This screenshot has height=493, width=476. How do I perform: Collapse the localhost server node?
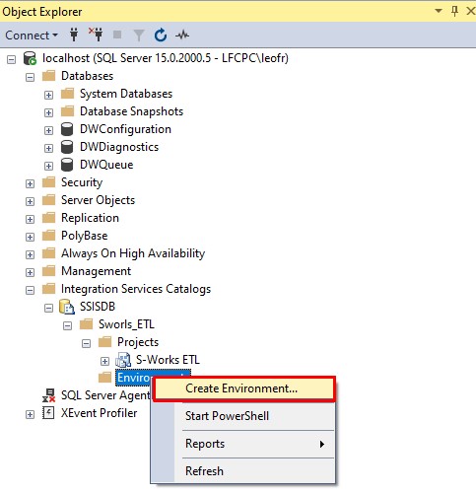[x=11, y=59]
